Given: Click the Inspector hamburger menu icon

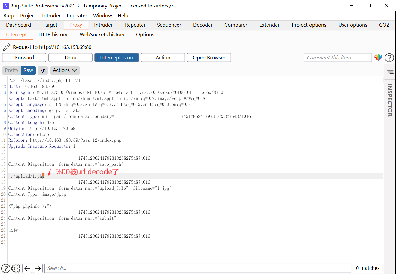Looking at the screenshot, I should tap(390, 72).
